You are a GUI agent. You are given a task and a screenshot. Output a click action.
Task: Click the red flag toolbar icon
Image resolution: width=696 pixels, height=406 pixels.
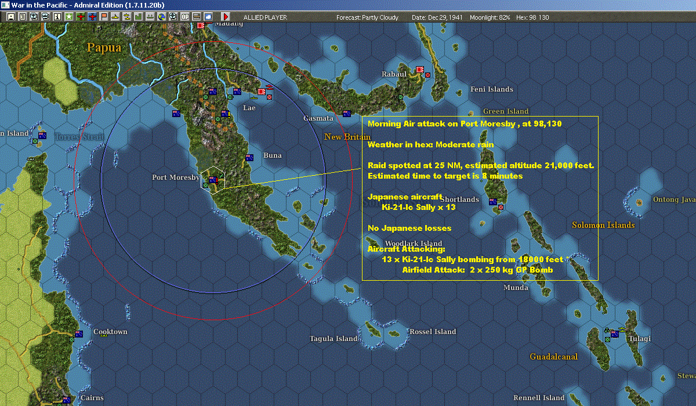click(x=104, y=17)
